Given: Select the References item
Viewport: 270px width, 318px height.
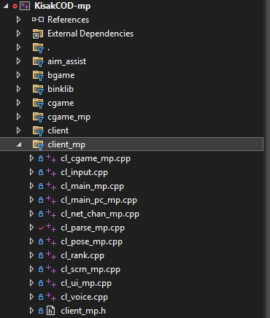Looking at the screenshot, I should coord(69,20).
